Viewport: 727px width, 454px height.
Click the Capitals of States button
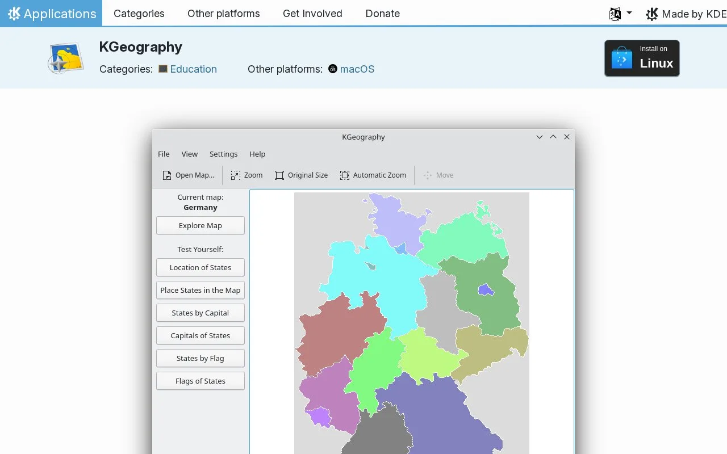tap(200, 335)
